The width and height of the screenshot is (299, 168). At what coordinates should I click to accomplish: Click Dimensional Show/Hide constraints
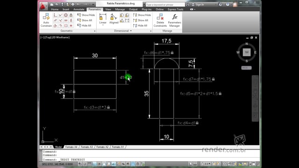[x=142, y=15]
